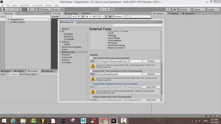Toggle JDK Installed with Unity checkbox

coord(91,58)
